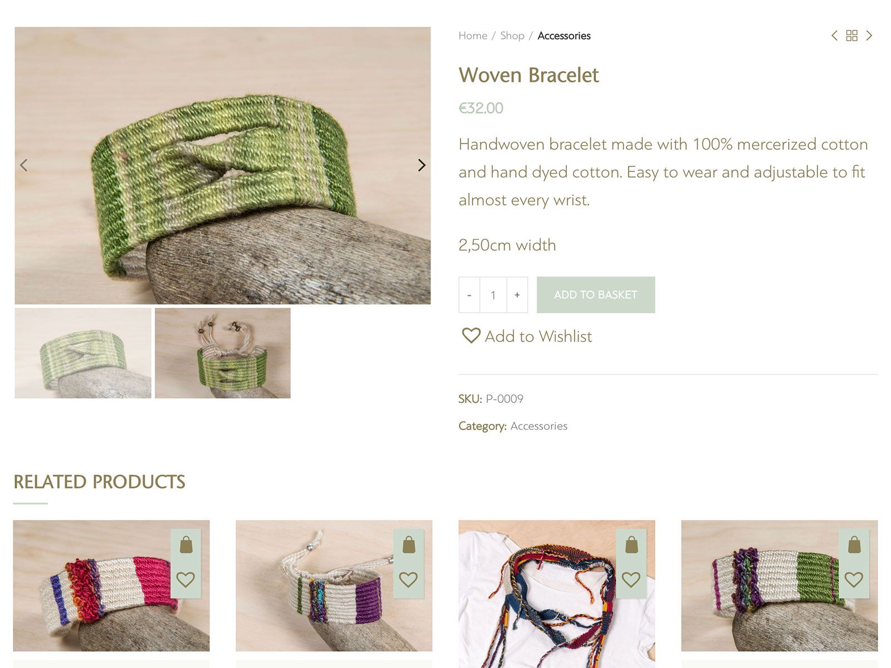
Task: Add the pink striped bracelet to the basket via its bag icon
Action: [186, 545]
